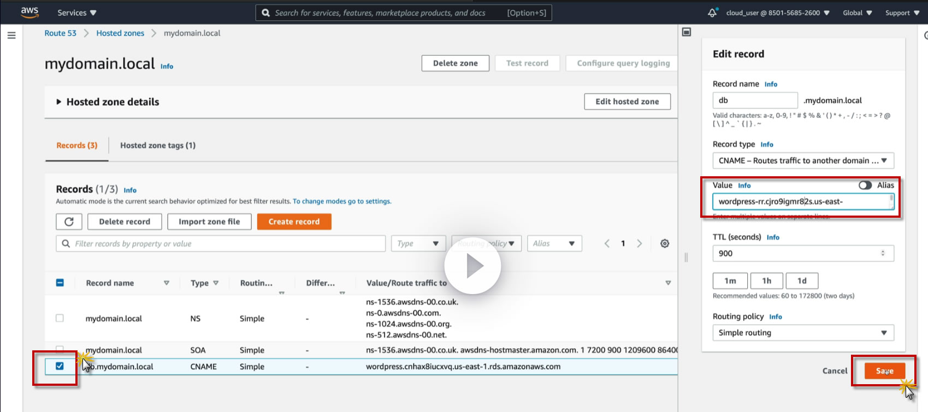Go to Hosted zones breadcrumb
928x412 pixels.
pos(120,33)
